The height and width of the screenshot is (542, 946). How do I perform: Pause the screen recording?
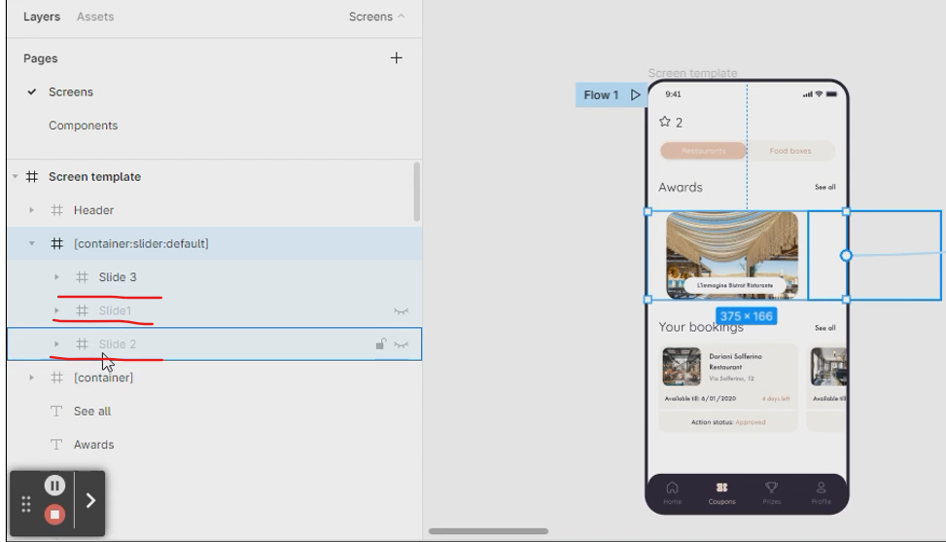point(54,486)
